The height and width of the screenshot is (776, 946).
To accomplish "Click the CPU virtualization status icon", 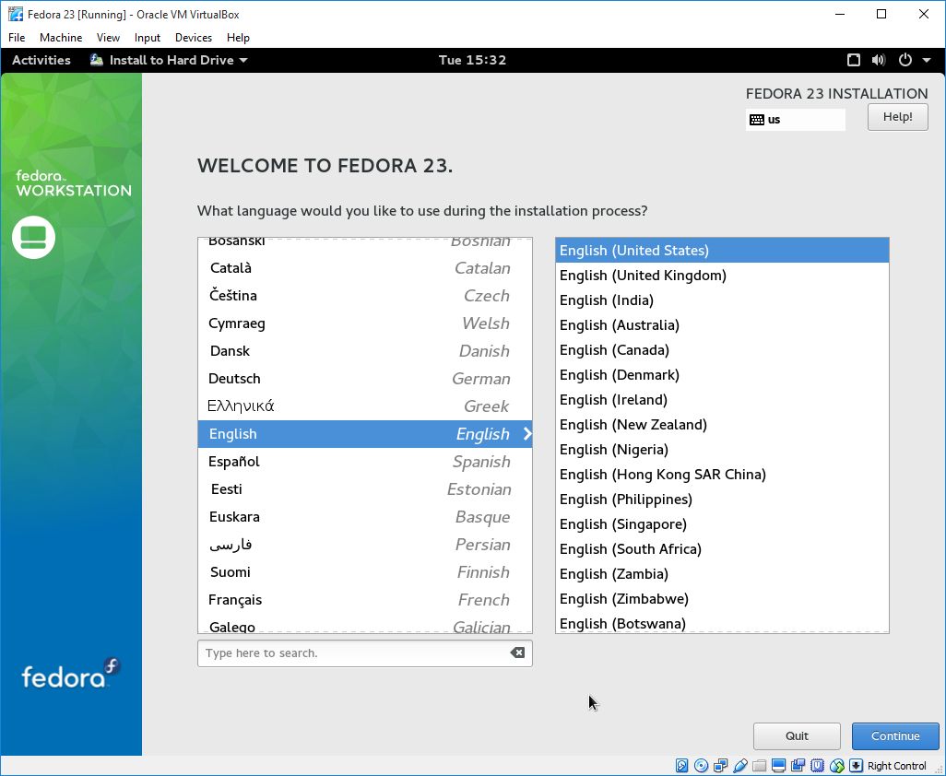I will (x=817, y=766).
